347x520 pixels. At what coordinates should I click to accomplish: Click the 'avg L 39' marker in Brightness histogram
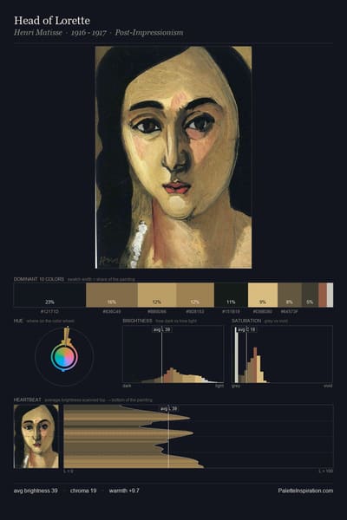point(163,329)
